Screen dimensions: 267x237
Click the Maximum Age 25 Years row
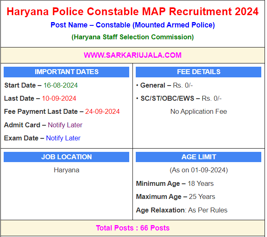point(175,196)
